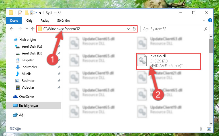Open the blue Help question mark icon
The height and width of the screenshot is (136, 219).
(x=210, y=20)
